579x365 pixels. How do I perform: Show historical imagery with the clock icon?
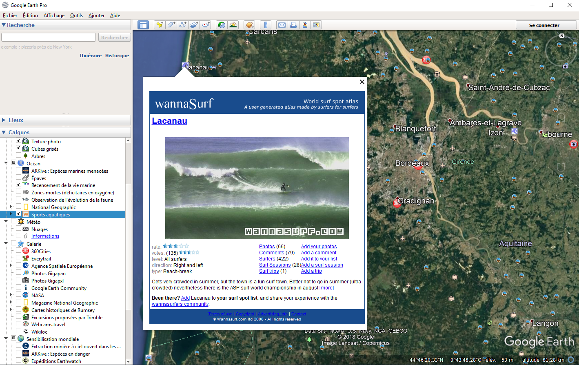click(x=222, y=25)
